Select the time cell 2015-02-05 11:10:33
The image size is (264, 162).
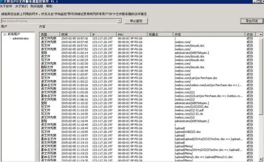(x=75, y=110)
